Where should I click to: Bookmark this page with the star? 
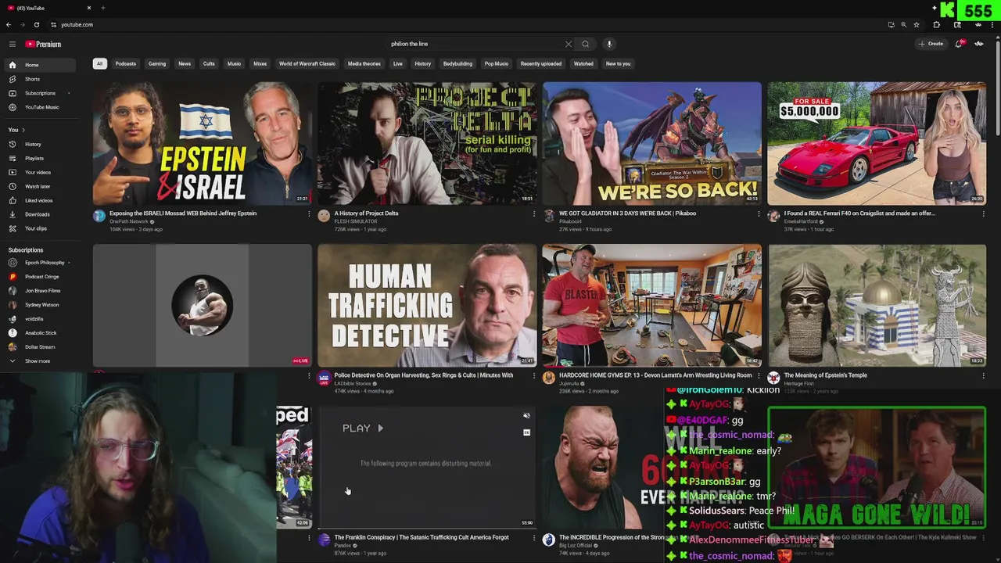coord(916,24)
